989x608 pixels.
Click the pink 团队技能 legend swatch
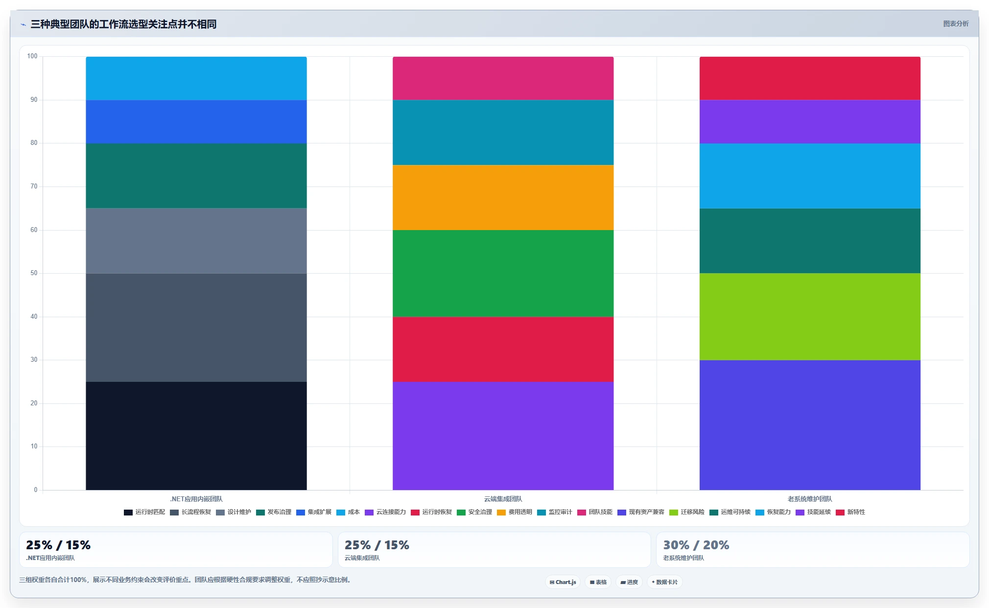click(x=582, y=513)
